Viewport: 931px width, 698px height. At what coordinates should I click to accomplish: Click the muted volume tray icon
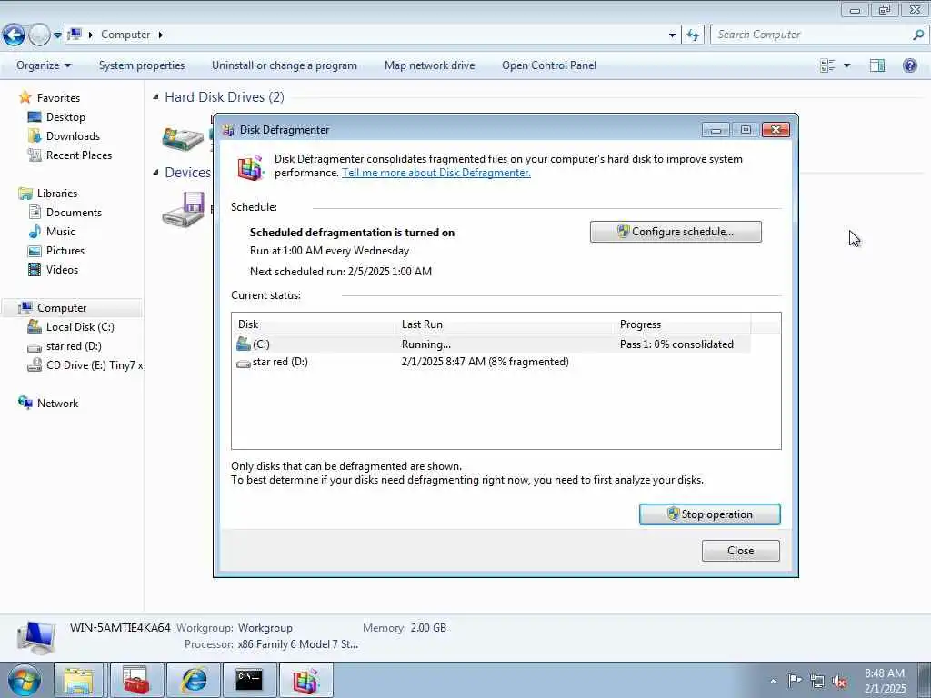pos(839,682)
